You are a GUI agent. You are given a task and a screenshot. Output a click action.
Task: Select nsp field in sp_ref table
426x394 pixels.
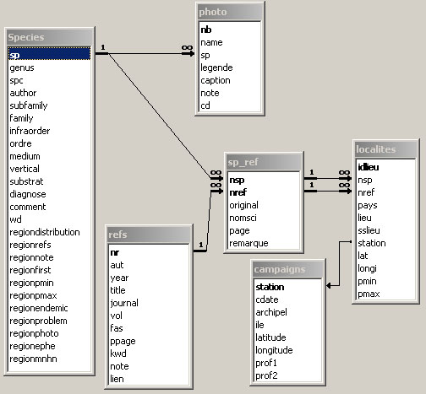264,180
